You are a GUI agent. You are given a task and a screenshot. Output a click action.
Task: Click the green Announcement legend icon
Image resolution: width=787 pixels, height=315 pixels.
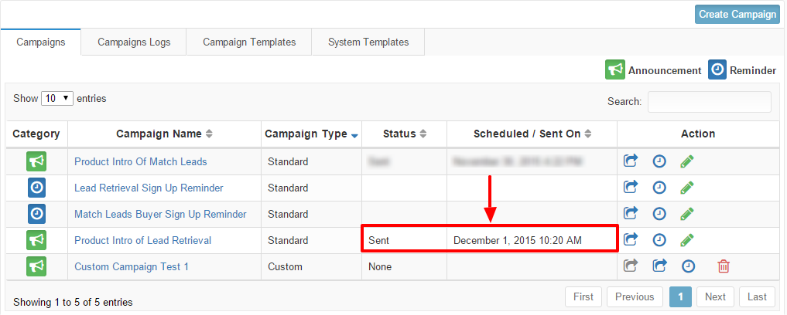(x=615, y=69)
